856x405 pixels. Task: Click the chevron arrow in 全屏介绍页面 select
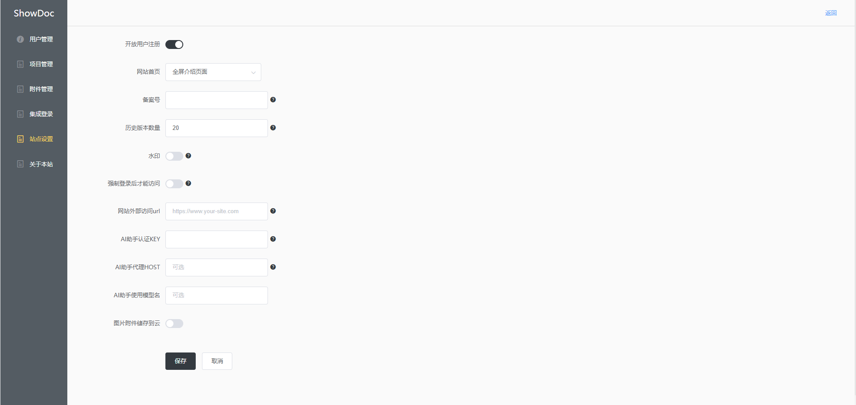[x=253, y=73]
